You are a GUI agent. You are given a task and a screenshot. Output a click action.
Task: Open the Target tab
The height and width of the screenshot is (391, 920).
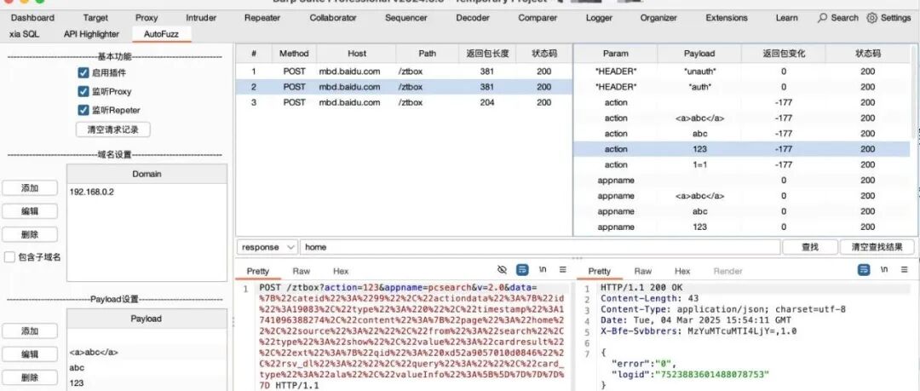tap(95, 18)
